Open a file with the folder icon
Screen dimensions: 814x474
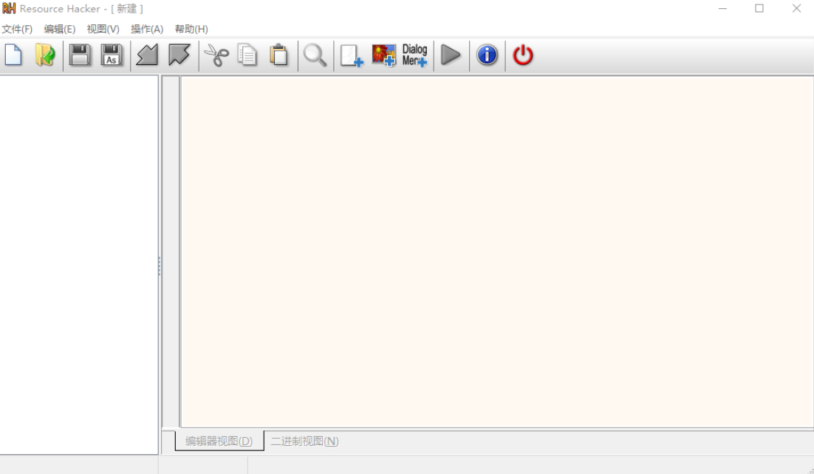45,55
